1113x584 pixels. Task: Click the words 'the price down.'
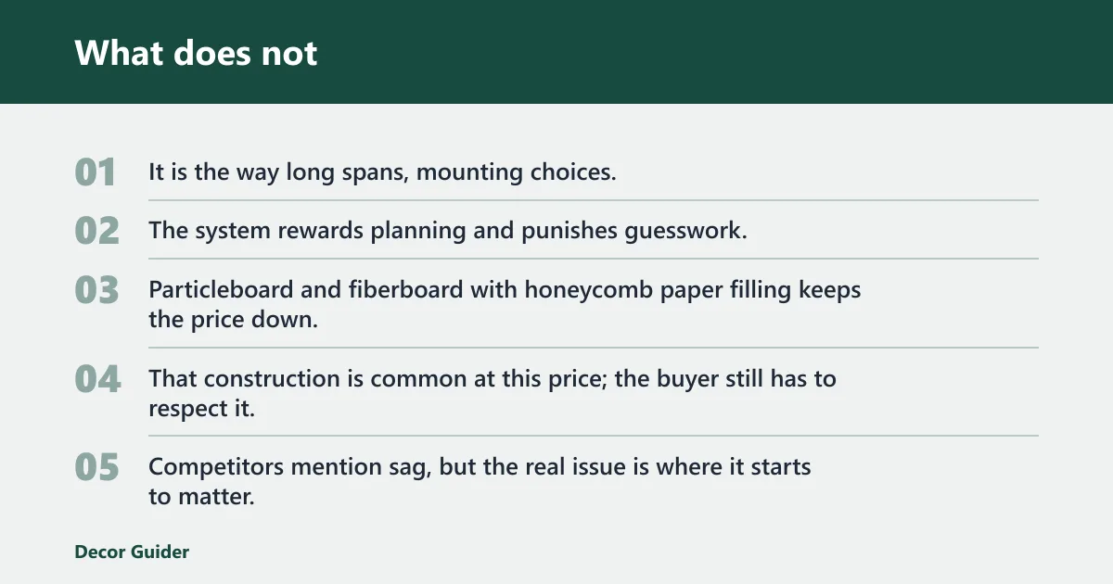pyautogui.click(x=233, y=320)
